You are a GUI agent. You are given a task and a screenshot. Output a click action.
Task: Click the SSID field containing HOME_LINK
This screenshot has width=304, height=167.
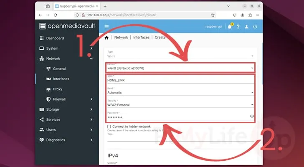point(180,80)
